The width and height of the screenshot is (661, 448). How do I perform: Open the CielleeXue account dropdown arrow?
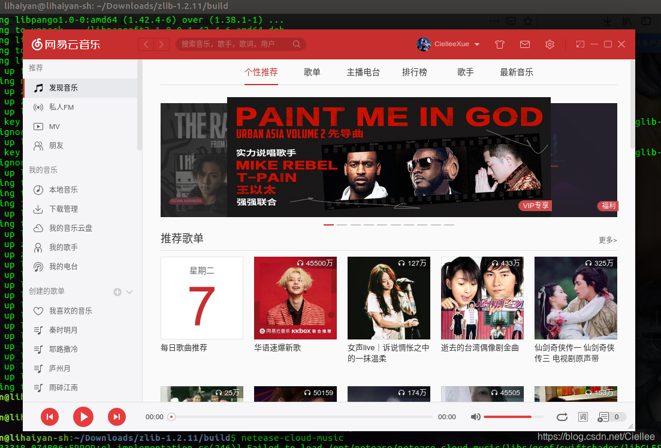tap(477, 44)
